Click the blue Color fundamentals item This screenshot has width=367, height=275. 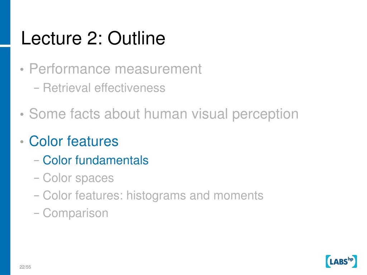tap(95, 160)
